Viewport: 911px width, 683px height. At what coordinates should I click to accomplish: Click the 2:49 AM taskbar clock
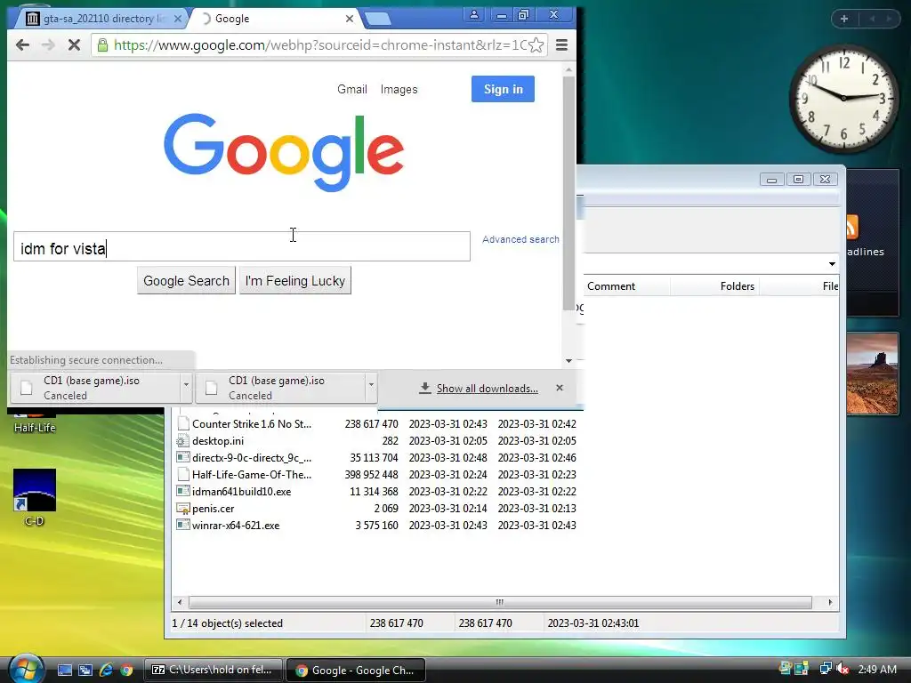876,669
